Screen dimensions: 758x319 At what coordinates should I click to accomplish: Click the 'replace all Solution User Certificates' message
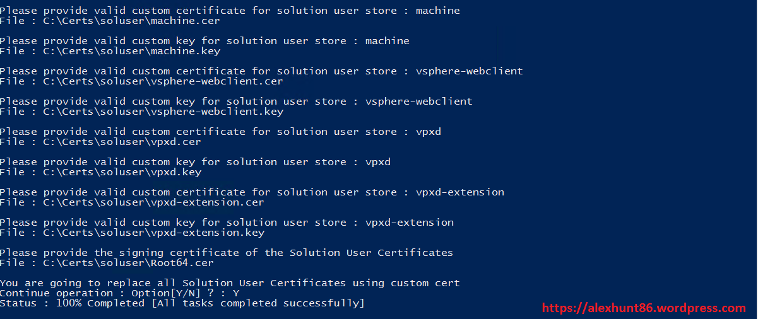[x=230, y=283]
